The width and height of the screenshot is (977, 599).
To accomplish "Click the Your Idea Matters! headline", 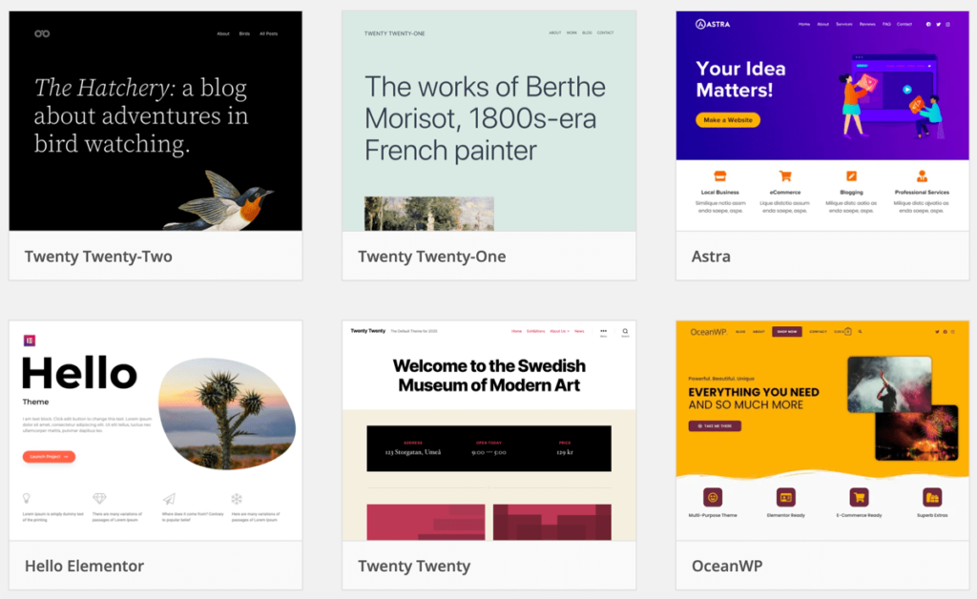I will [x=740, y=79].
